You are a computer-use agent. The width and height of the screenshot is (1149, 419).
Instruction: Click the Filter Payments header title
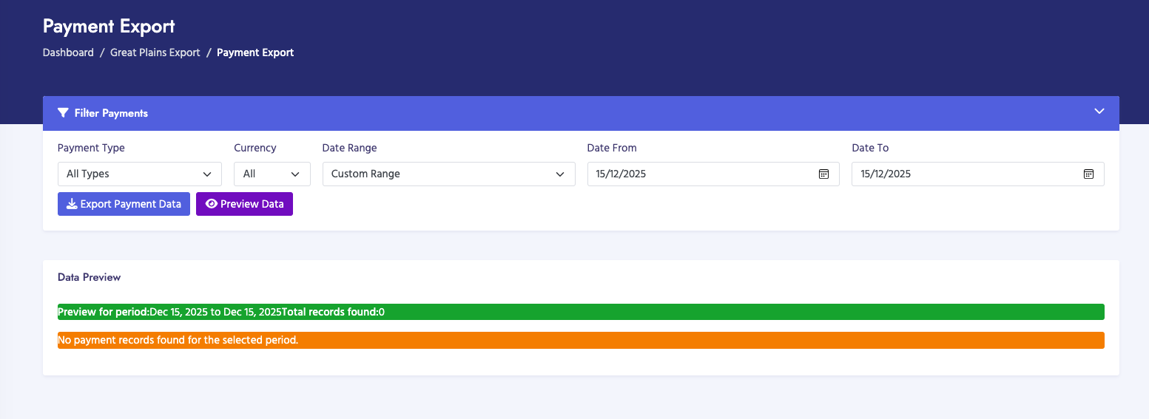(x=111, y=113)
